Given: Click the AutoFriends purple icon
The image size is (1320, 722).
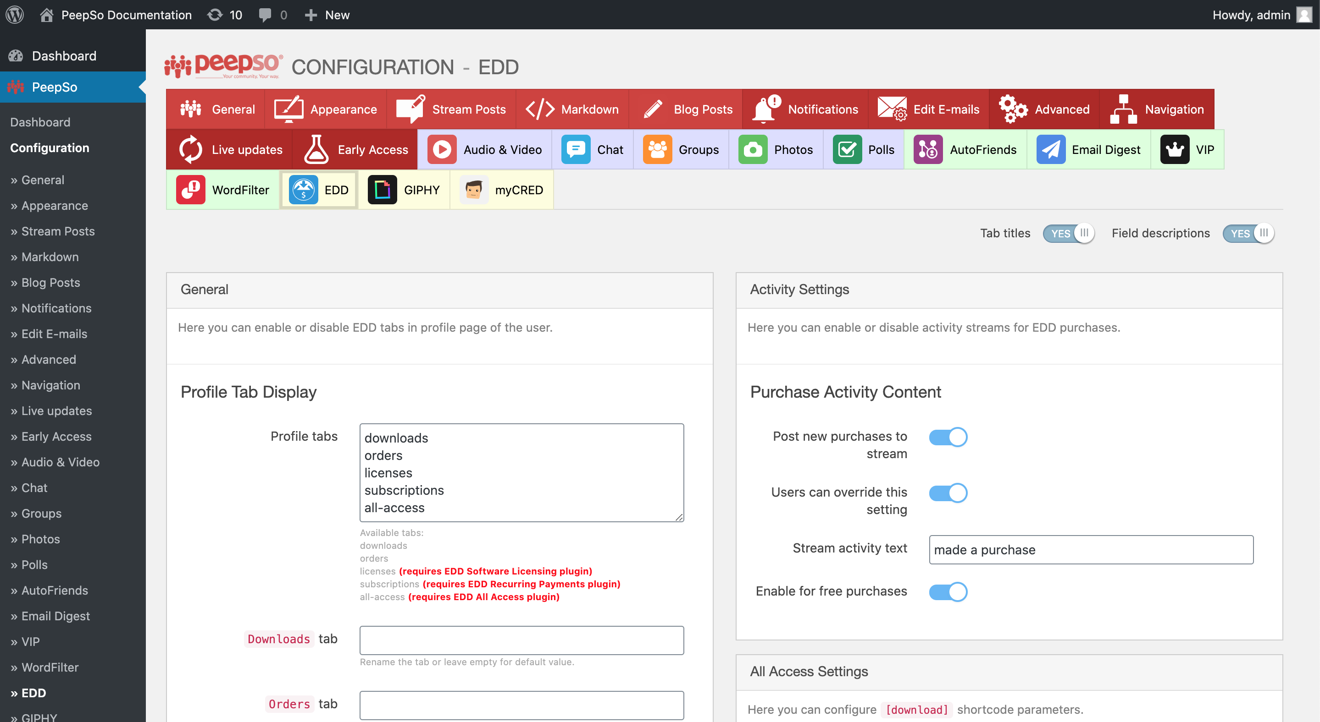Looking at the screenshot, I should (x=928, y=149).
